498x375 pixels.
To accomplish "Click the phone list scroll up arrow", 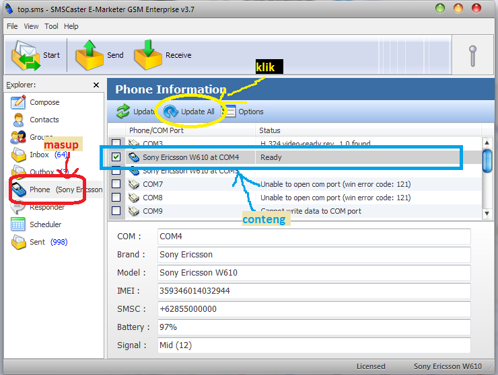I will [x=487, y=142].
